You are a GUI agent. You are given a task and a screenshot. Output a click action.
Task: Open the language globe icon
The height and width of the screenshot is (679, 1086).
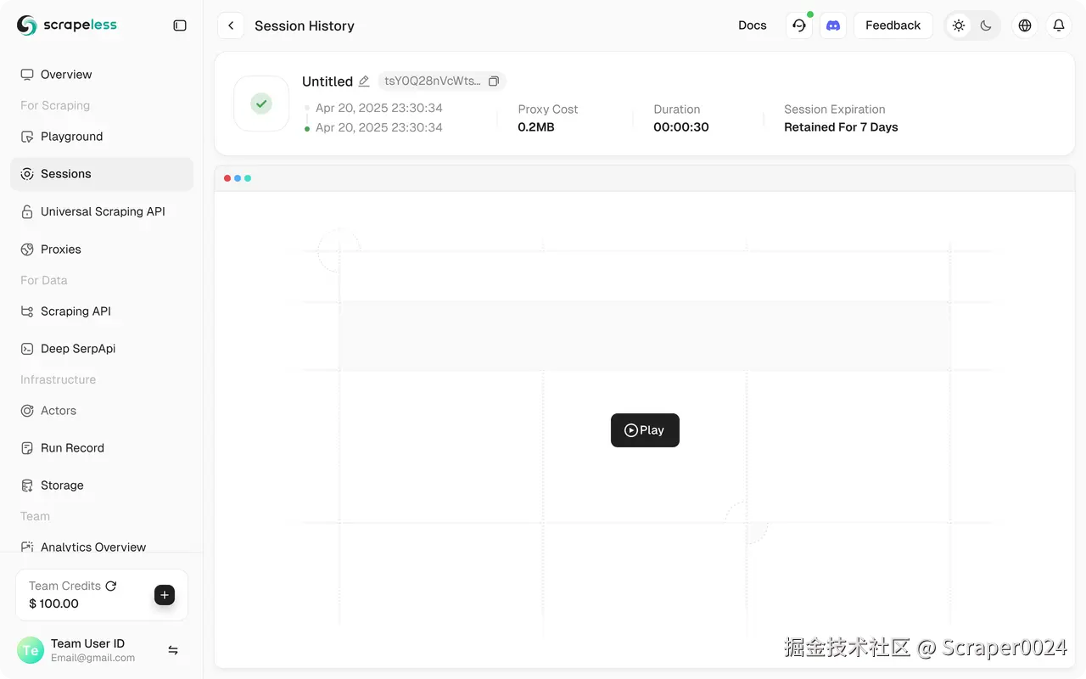(x=1025, y=25)
